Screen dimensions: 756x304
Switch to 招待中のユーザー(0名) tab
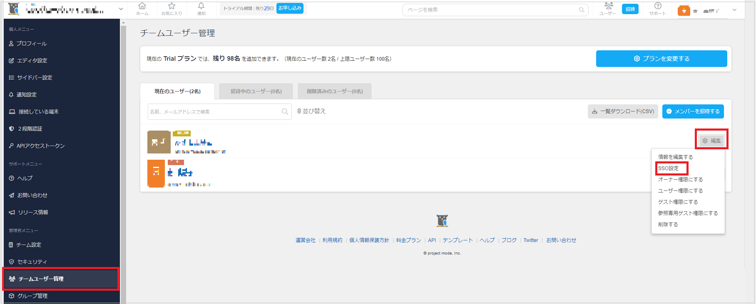coord(256,91)
